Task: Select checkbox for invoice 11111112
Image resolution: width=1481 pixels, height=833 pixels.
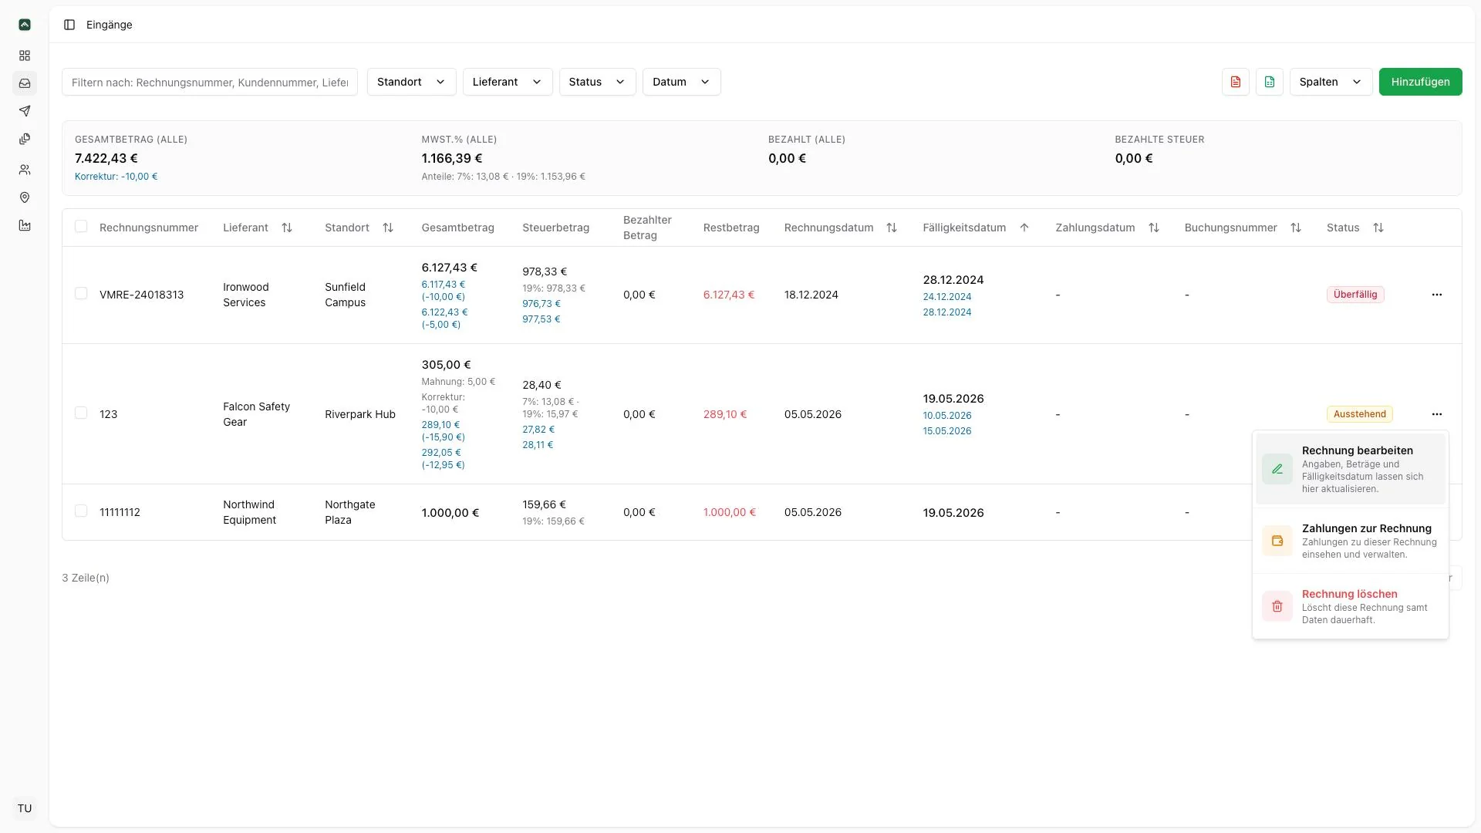Action: tap(81, 511)
